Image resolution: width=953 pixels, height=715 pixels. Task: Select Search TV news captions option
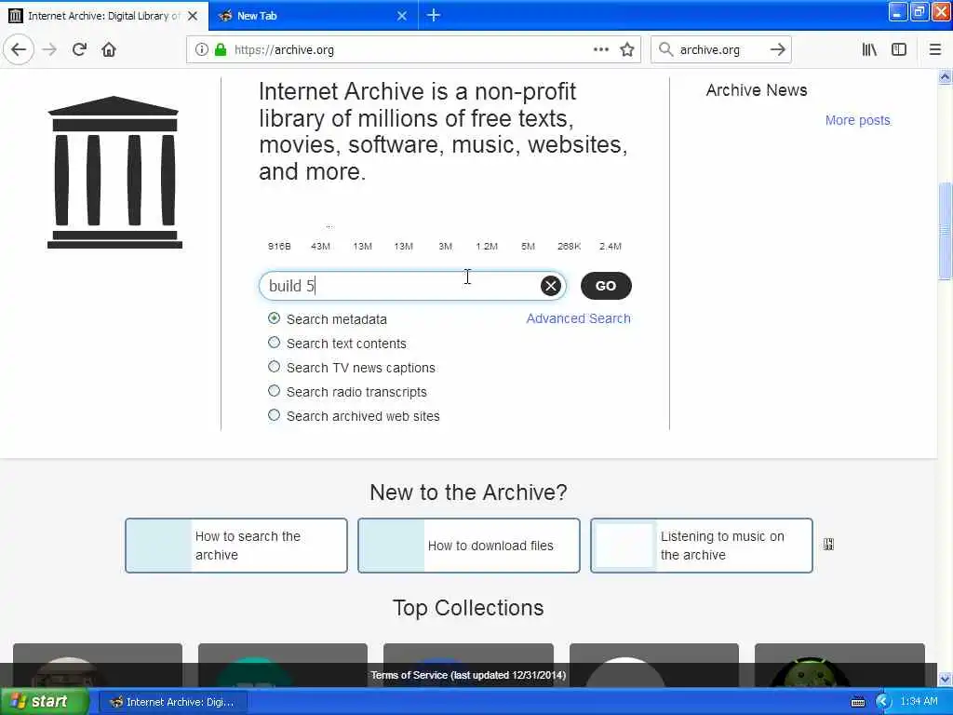(x=275, y=367)
